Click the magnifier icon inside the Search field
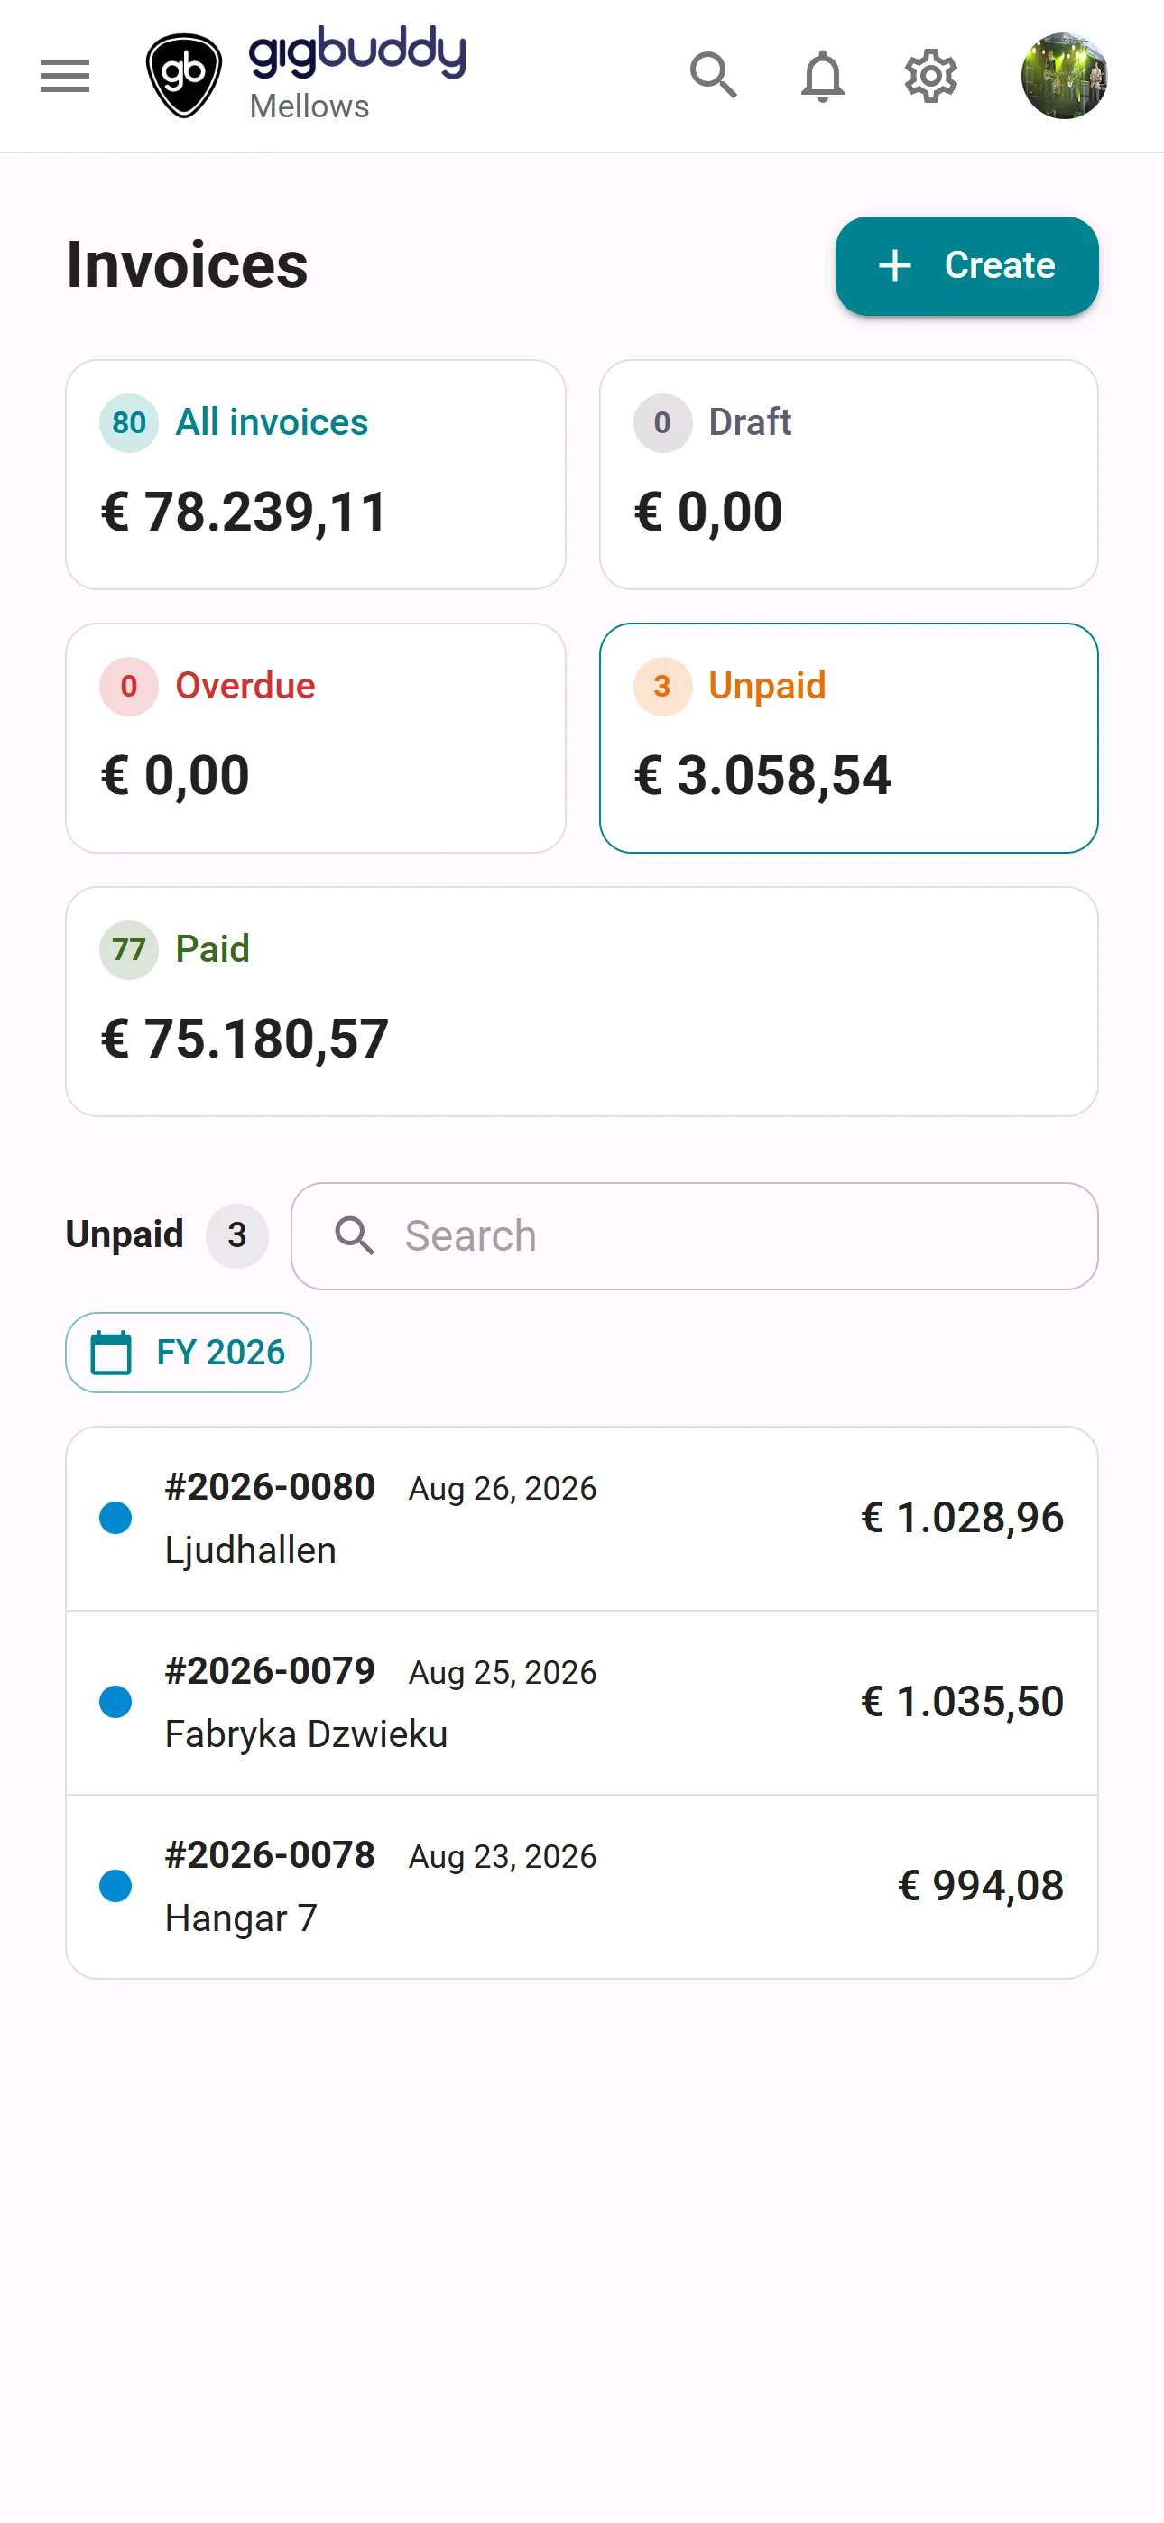1164x2523 pixels. (x=354, y=1236)
